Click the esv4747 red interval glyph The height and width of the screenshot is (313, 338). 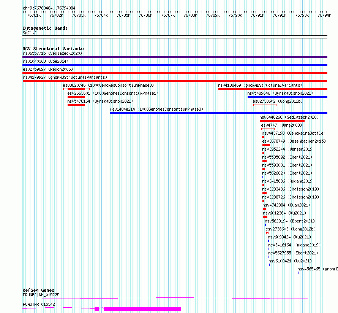268,129
